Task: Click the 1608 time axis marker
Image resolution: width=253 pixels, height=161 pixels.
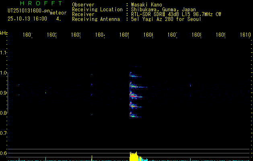Action: tap(197, 35)
